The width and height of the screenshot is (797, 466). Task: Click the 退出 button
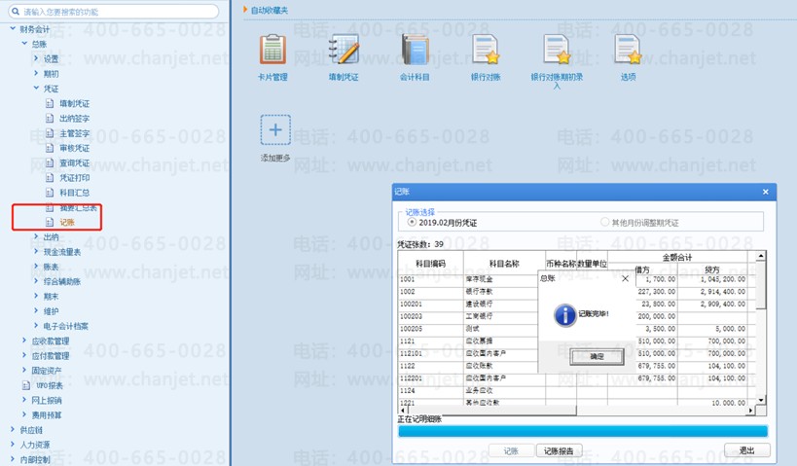(746, 450)
